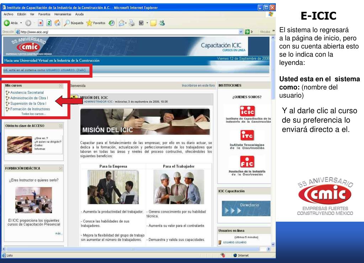Click Inscribirse en este foro link
Viewport: 364px width, 263px height.
click(x=198, y=86)
